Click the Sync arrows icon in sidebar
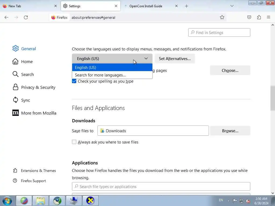This screenshot has width=275, height=206. pyautogui.click(x=15, y=100)
